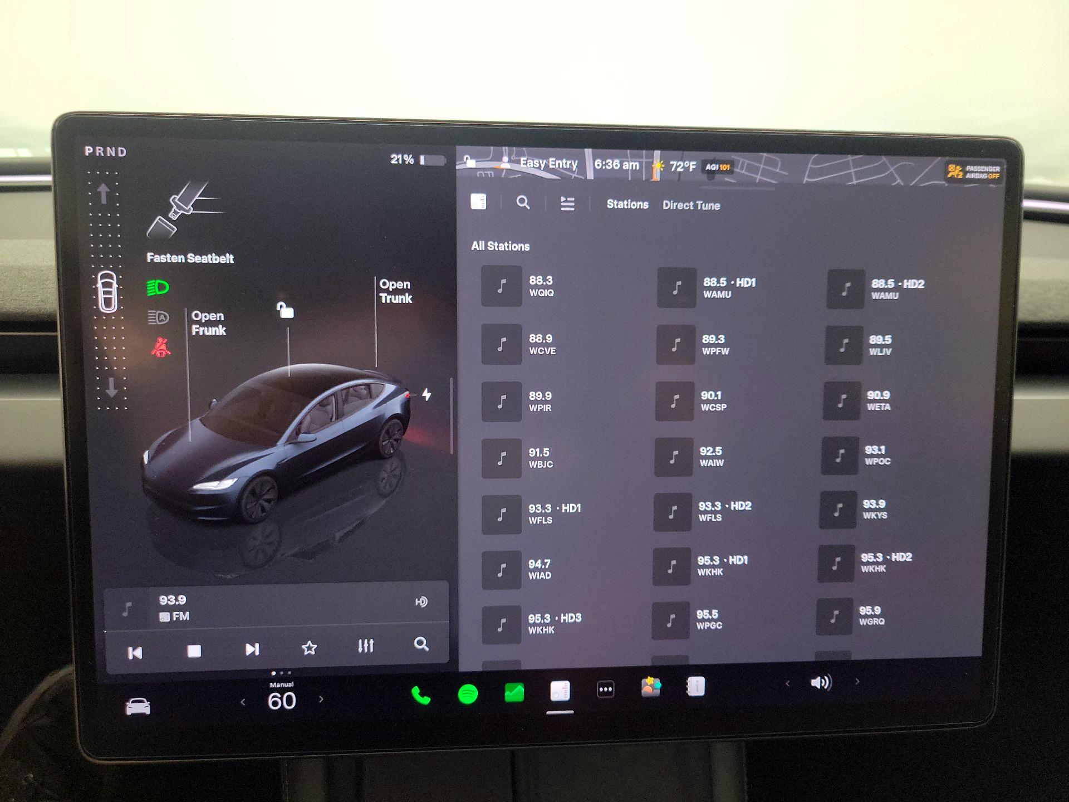This screenshot has width=1069, height=802.
Task: Skip to next station
Action: point(252,649)
